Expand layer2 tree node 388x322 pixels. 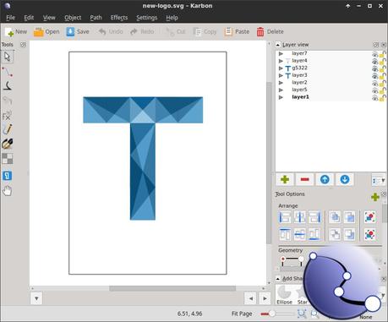point(281,83)
